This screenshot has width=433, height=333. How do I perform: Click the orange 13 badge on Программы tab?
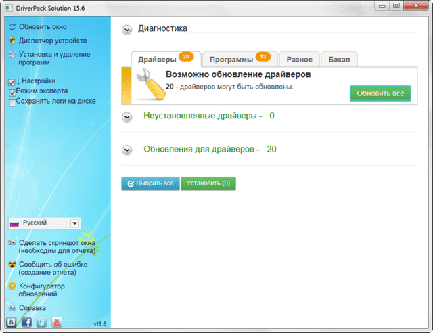coord(263,57)
